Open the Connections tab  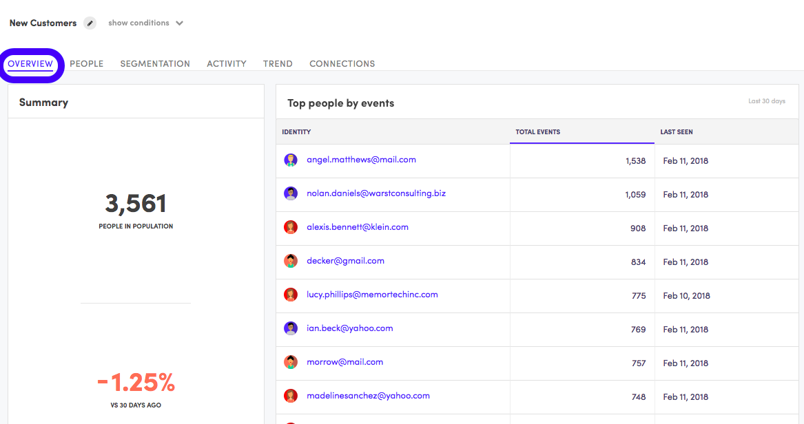[x=342, y=64]
